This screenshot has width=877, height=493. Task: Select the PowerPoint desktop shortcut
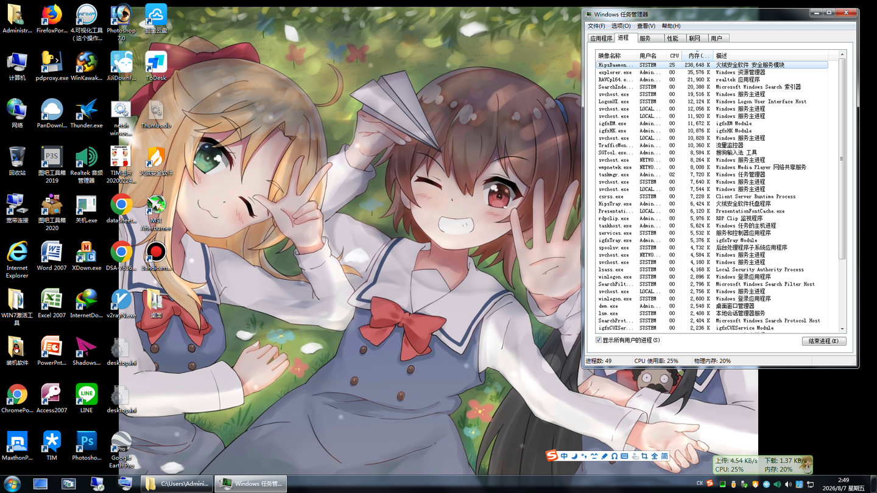tap(52, 352)
